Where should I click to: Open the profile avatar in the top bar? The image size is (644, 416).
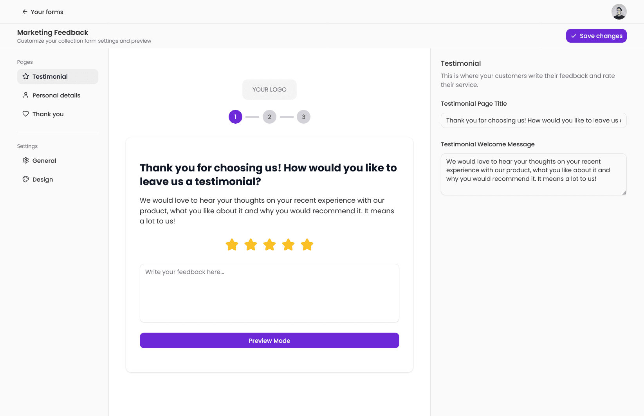619,12
